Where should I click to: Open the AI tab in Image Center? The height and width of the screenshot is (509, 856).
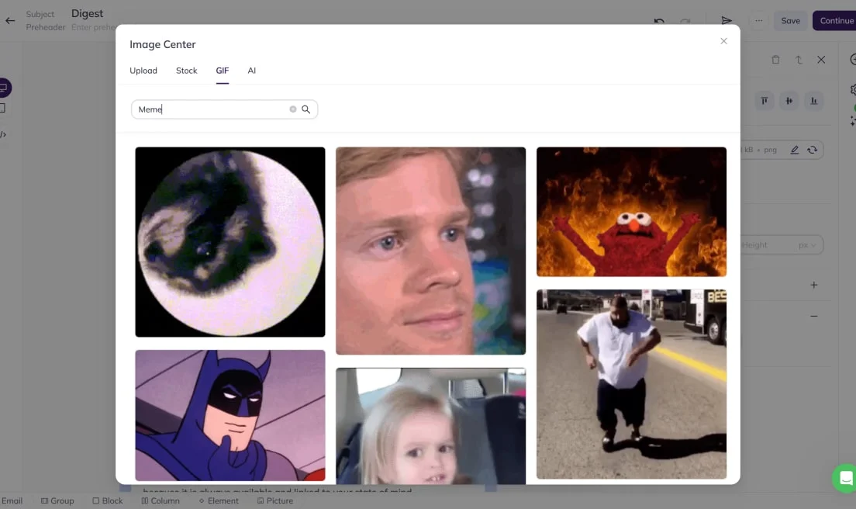[252, 71]
